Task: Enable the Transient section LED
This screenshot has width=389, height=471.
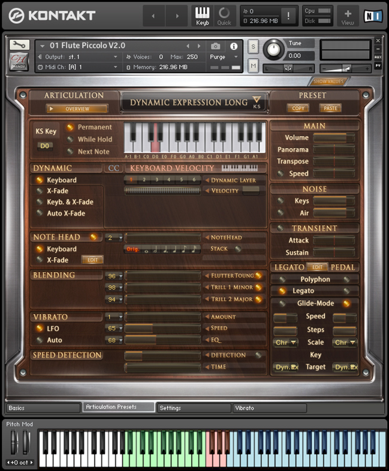Action: pos(281,228)
